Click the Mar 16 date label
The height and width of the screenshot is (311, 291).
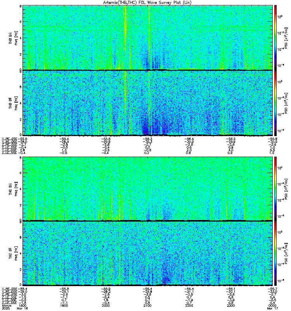pyautogui.click(x=23, y=308)
